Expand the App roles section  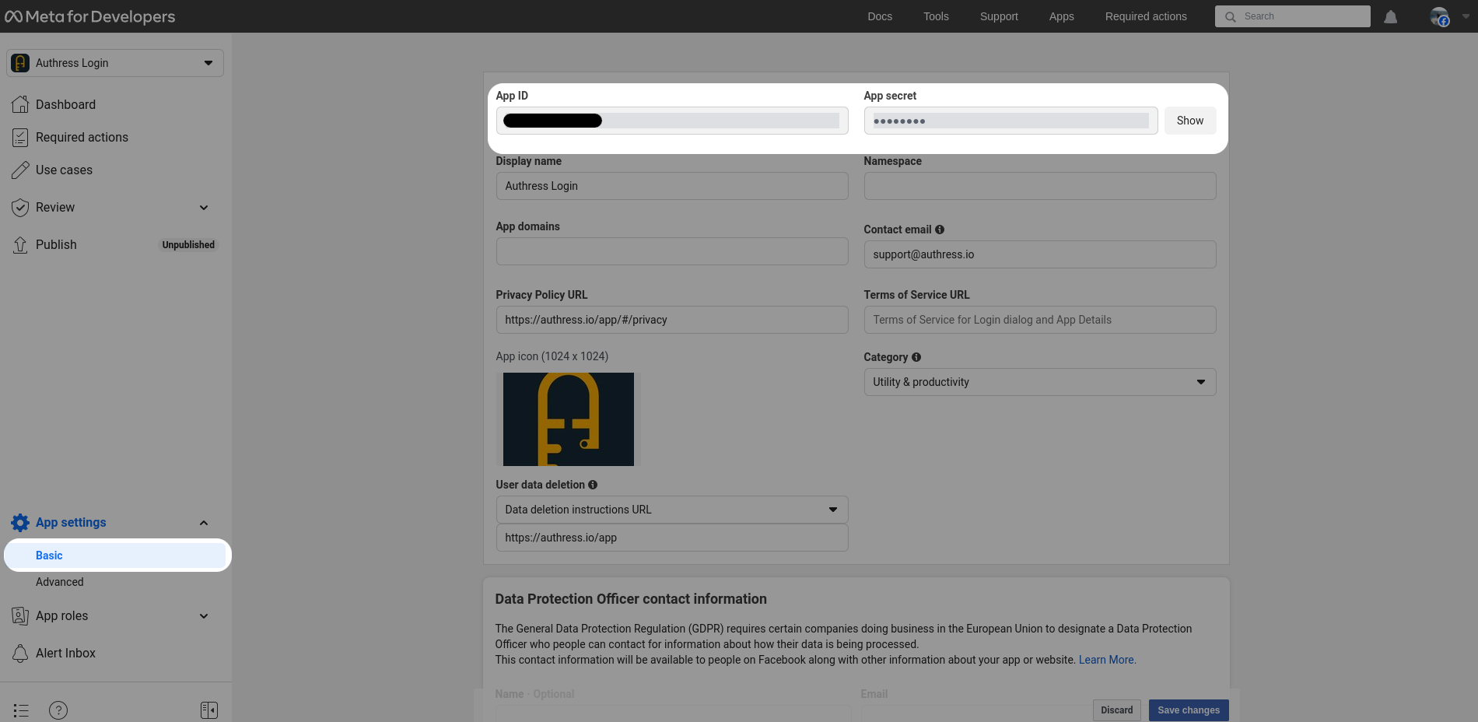tap(204, 615)
